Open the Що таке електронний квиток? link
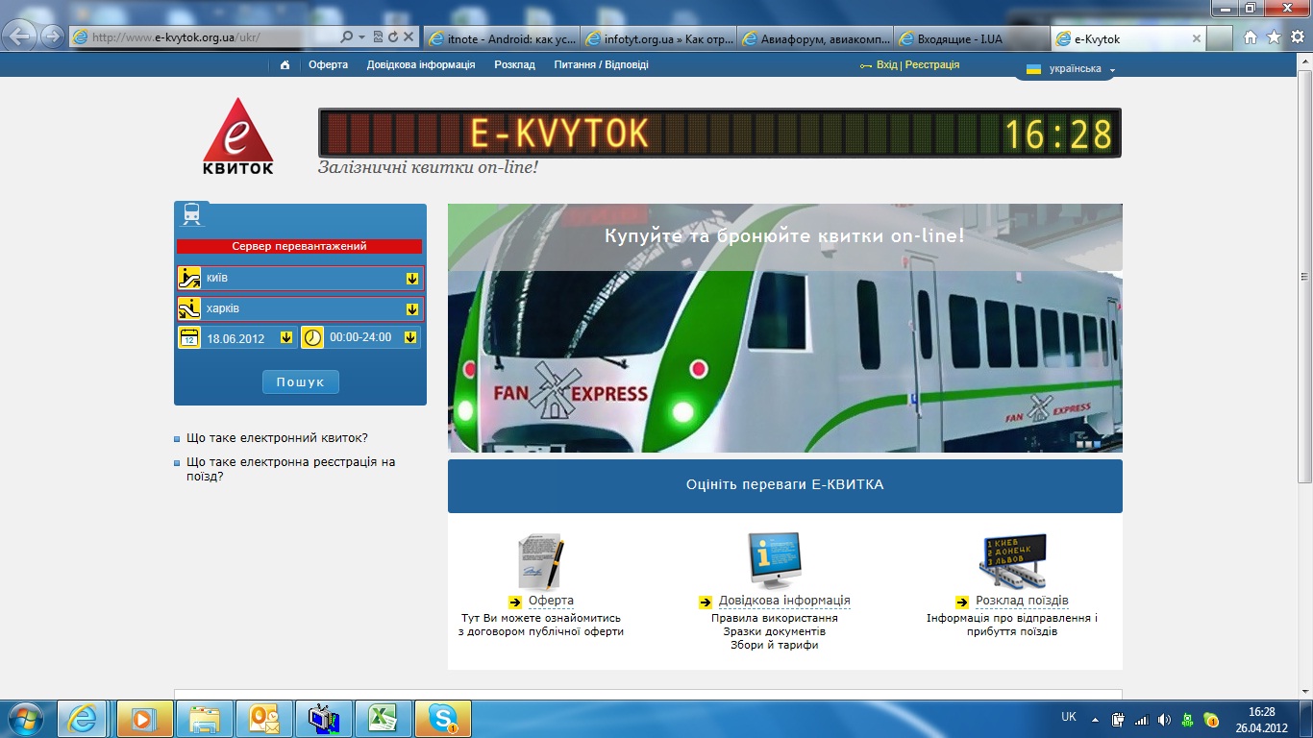Image resolution: width=1313 pixels, height=738 pixels. coord(277,437)
